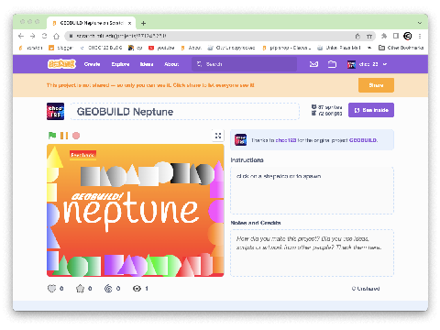Image resolution: width=440 pixels, height=330 pixels.
Task: Select the GEOBUILD Neptune browser tab
Action: point(91,23)
